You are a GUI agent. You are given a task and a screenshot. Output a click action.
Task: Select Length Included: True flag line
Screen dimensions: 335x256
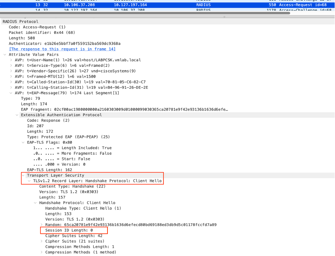click(x=72, y=148)
